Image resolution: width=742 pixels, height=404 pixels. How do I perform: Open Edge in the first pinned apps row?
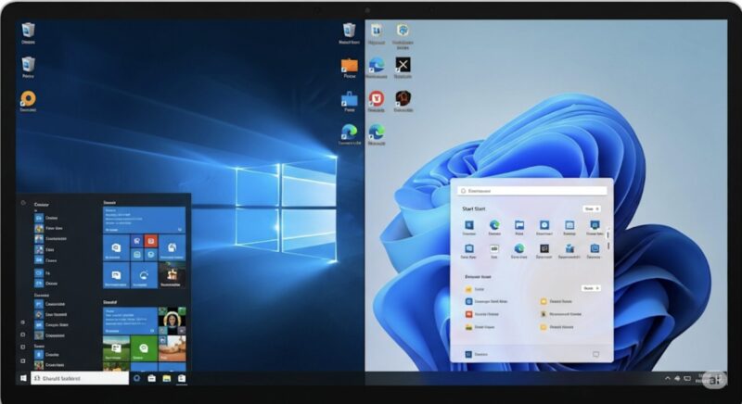pyautogui.click(x=494, y=225)
